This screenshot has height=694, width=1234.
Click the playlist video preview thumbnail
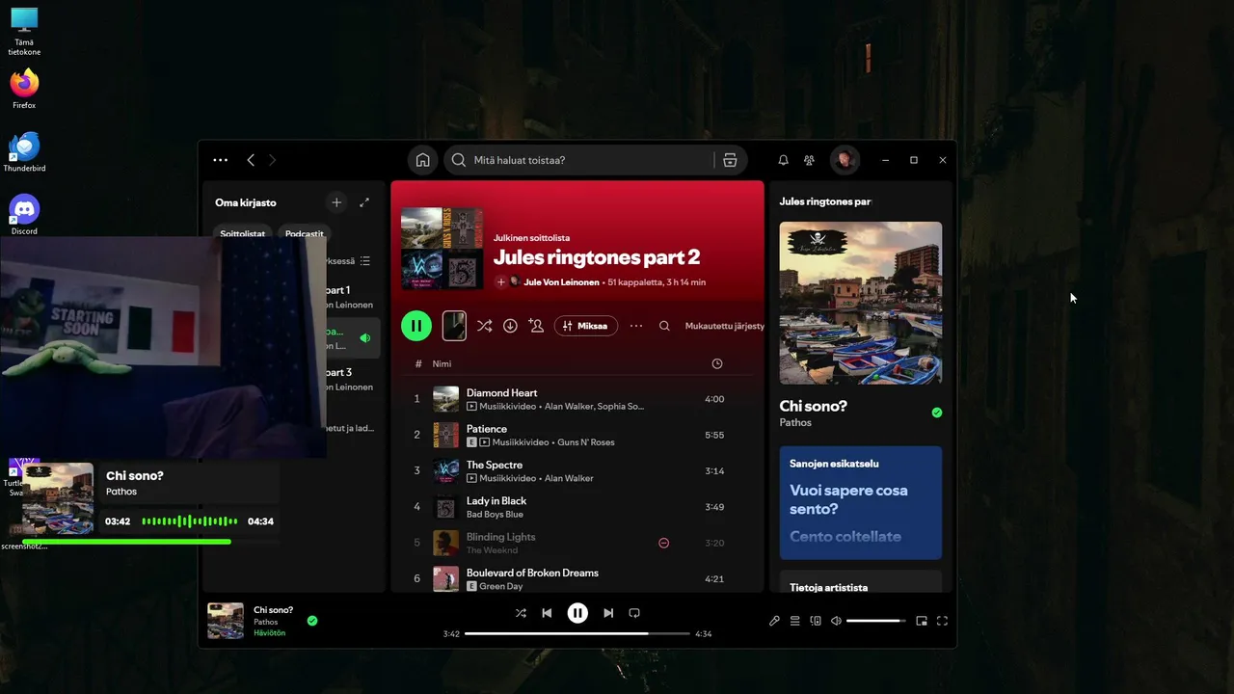pos(454,326)
